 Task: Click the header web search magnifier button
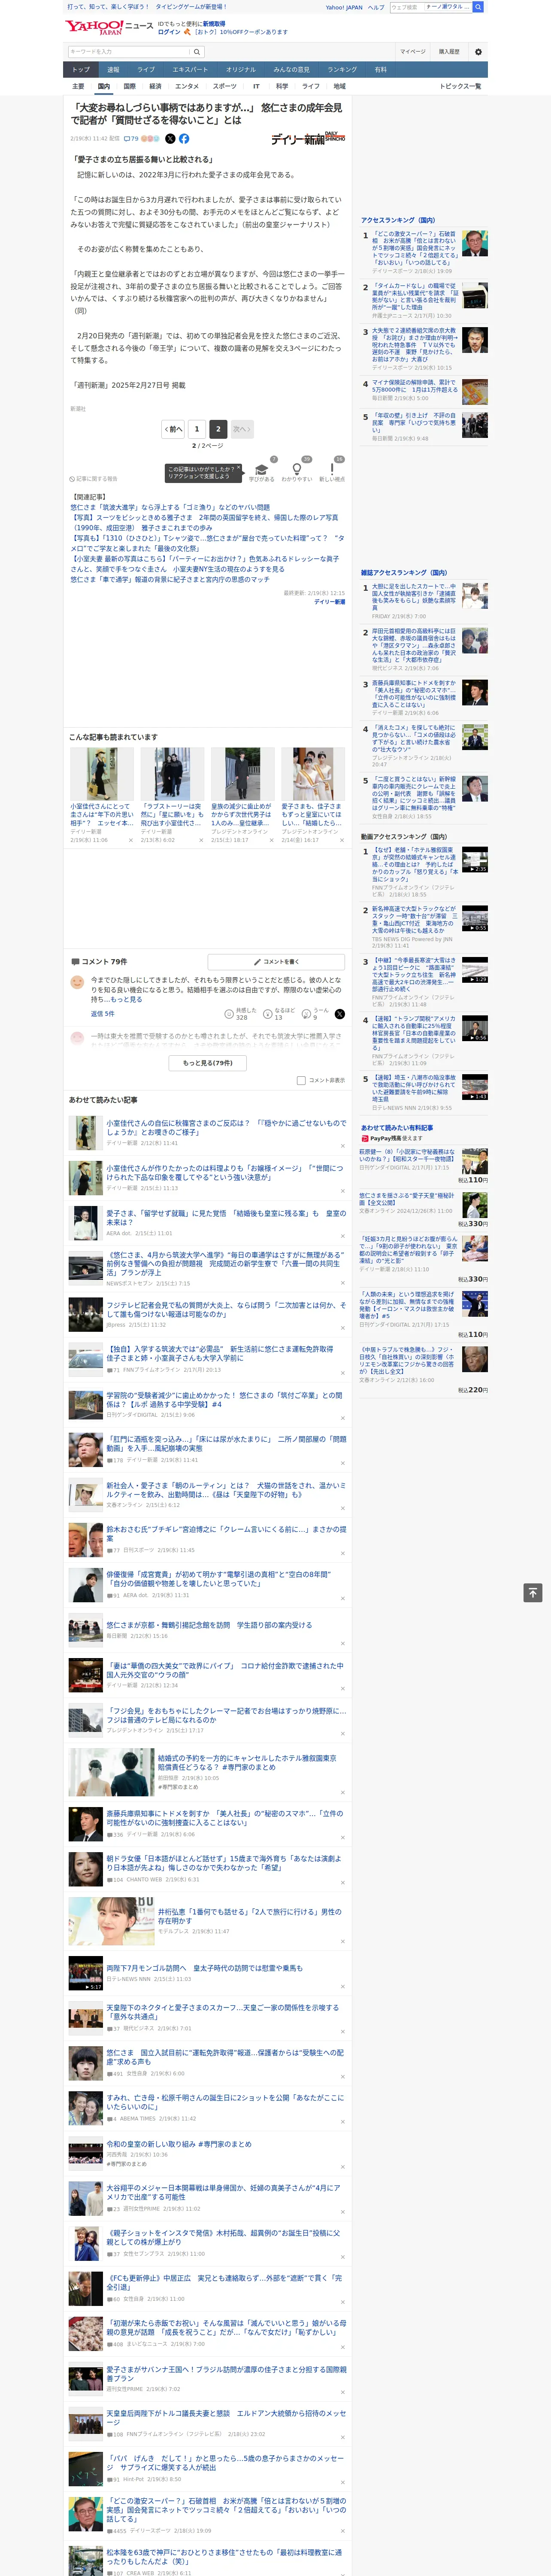[x=478, y=7]
